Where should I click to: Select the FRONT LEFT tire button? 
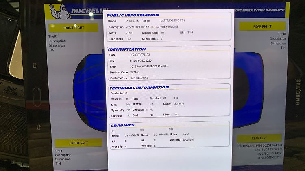pos(78,143)
